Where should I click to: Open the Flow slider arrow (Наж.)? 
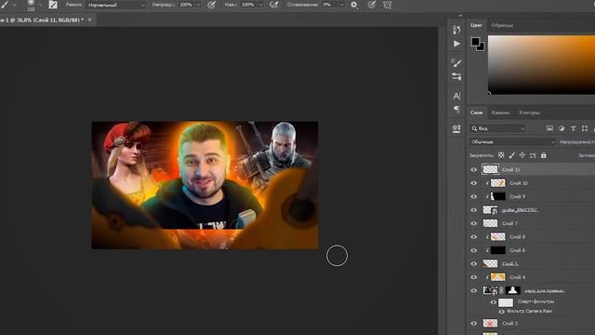[x=260, y=5]
